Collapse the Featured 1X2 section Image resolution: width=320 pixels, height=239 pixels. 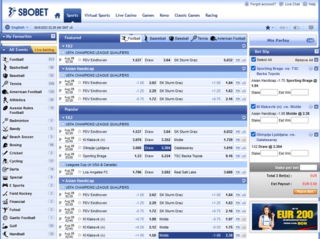click(x=63, y=46)
